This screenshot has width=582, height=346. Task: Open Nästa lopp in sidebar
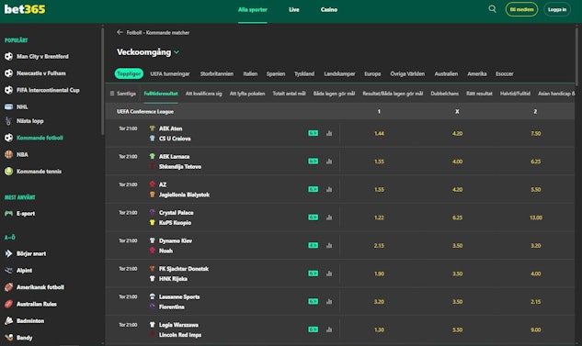[x=29, y=121]
